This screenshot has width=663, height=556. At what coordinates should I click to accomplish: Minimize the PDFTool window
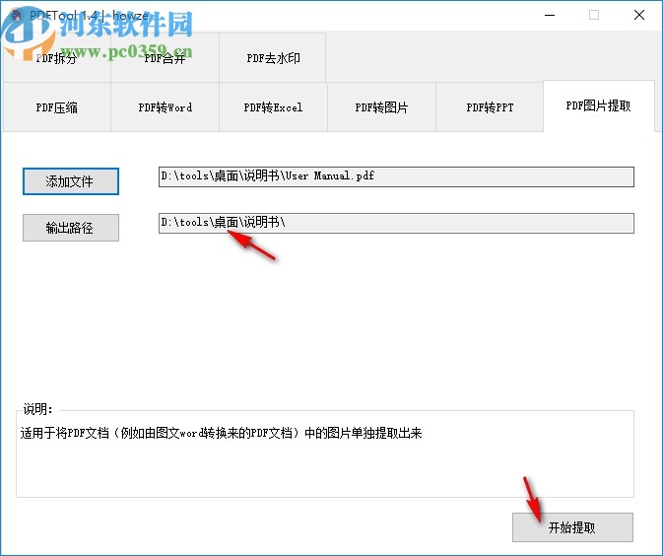pos(550,15)
